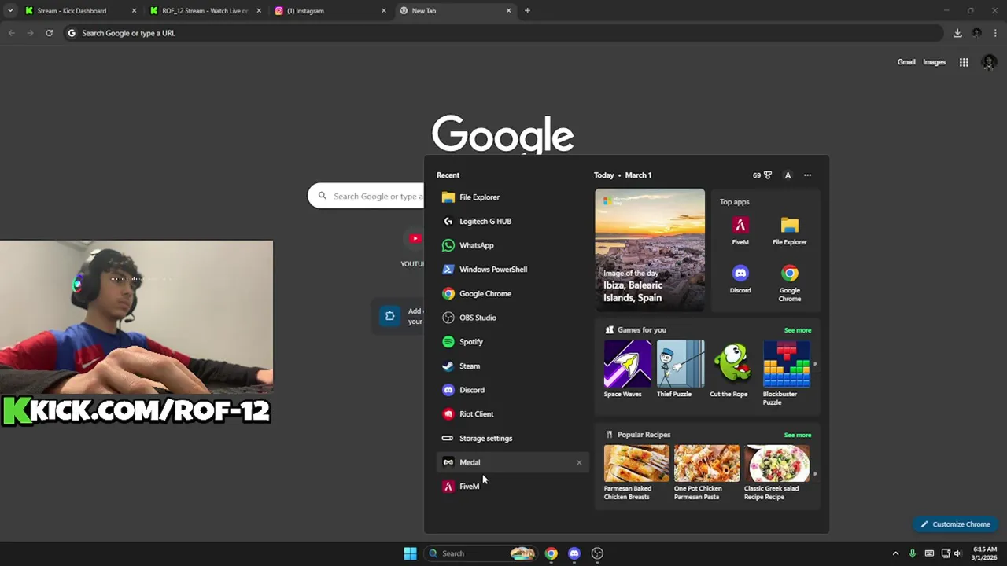The height and width of the screenshot is (566, 1007).
Task: Open the Gmail link
Action: click(906, 62)
